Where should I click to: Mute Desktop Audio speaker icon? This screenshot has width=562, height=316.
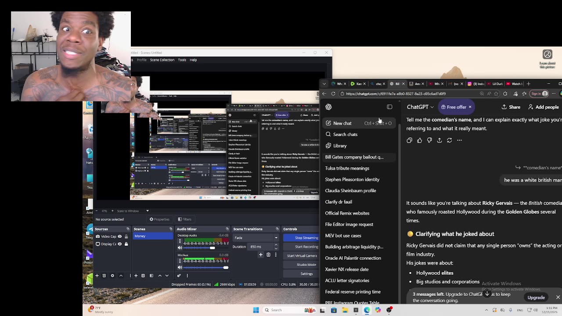[x=180, y=248]
